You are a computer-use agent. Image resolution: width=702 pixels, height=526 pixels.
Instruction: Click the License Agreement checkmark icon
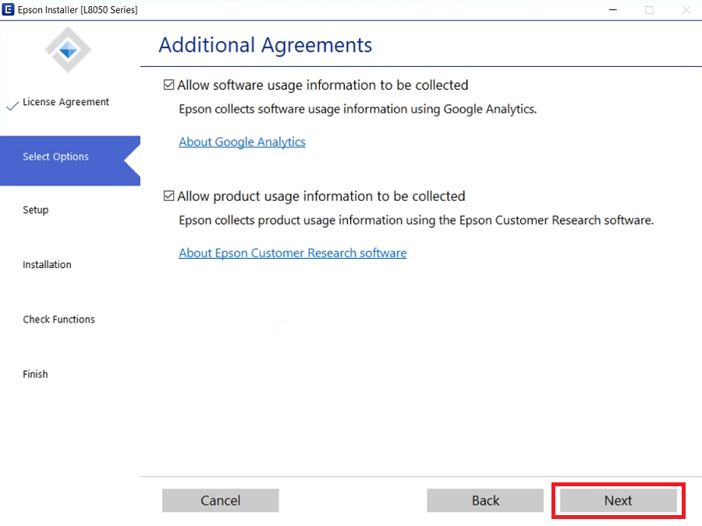coord(12,105)
